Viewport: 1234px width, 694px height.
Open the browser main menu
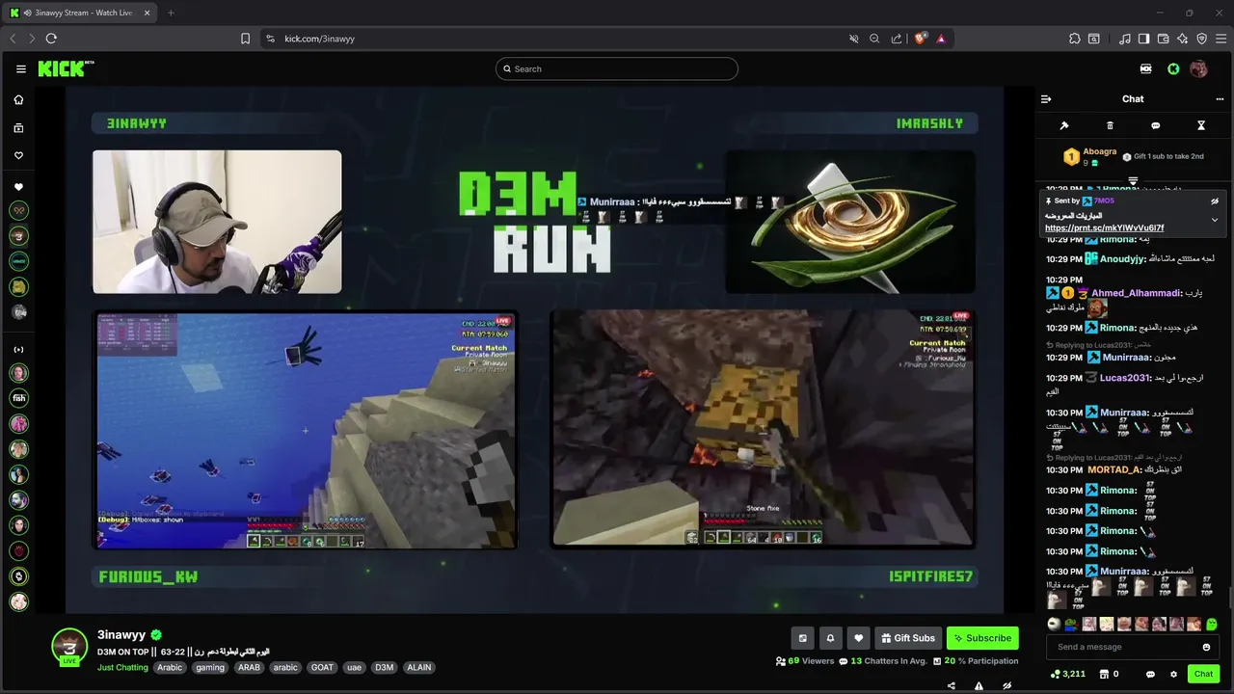(1221, 39)
